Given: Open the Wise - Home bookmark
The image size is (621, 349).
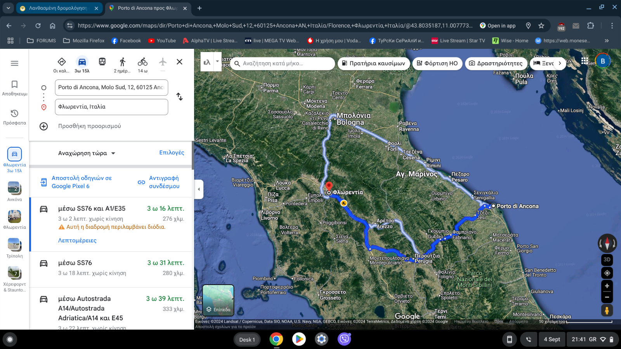Looking at the screenshot, I should click(510, 41).
